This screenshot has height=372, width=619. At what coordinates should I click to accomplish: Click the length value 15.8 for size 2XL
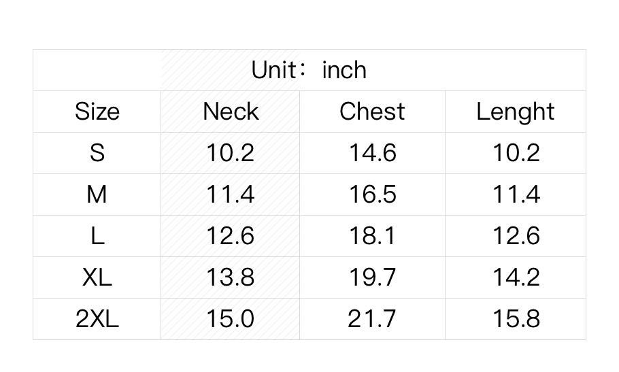pos(516,319)
